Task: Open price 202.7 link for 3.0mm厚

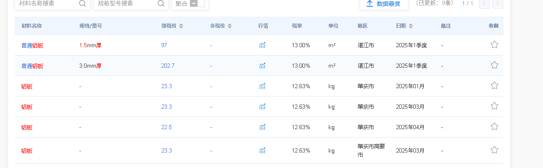Action: tap(168, 66)
